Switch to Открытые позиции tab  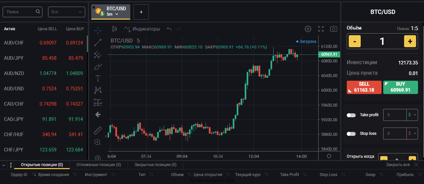pos(42,165)
